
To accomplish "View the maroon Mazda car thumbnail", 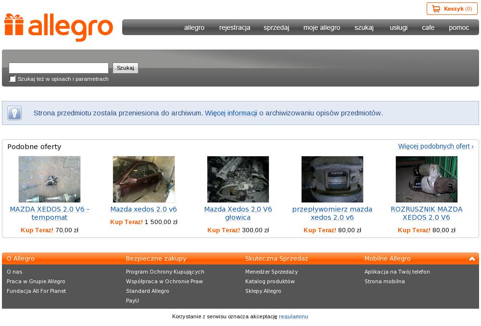I will [144, 179].
